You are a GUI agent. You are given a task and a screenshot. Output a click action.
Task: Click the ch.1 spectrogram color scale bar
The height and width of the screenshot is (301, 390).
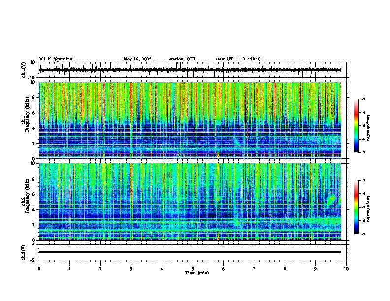[x=356, y=126]
